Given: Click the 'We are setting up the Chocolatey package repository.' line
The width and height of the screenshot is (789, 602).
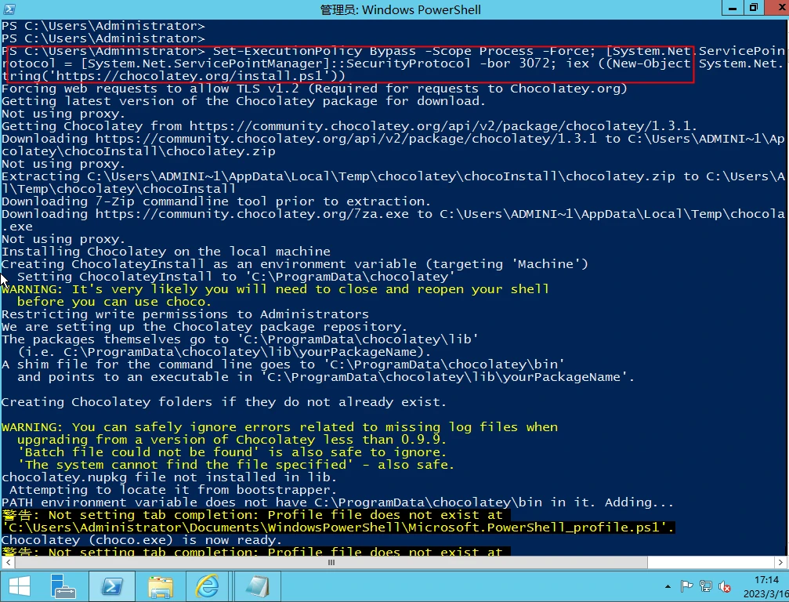Looking at the screenshot, I should (x=204, y=327).
